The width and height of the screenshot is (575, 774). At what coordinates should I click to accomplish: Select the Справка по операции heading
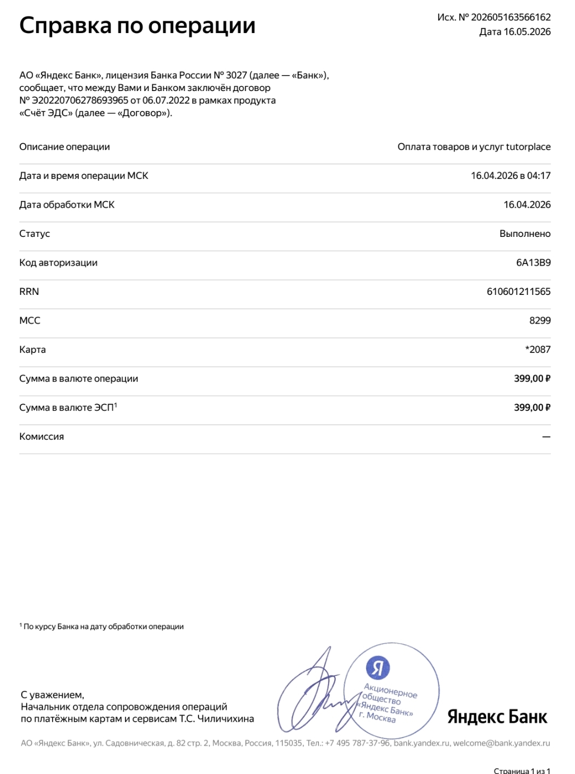tap(137, 26)
